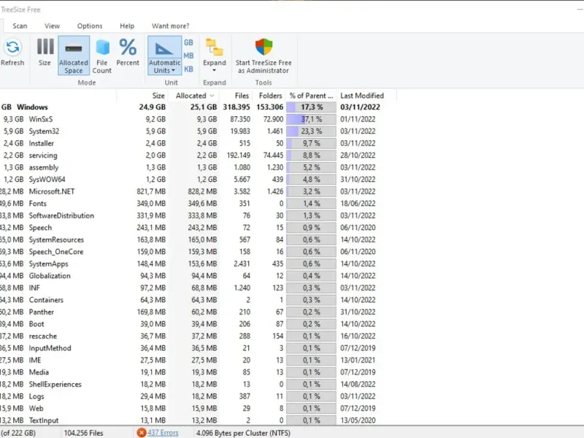Open the Options tab
Screen dimensions: 584x438
point(90,26)
